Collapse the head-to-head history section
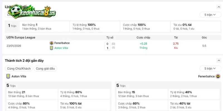 219,7
